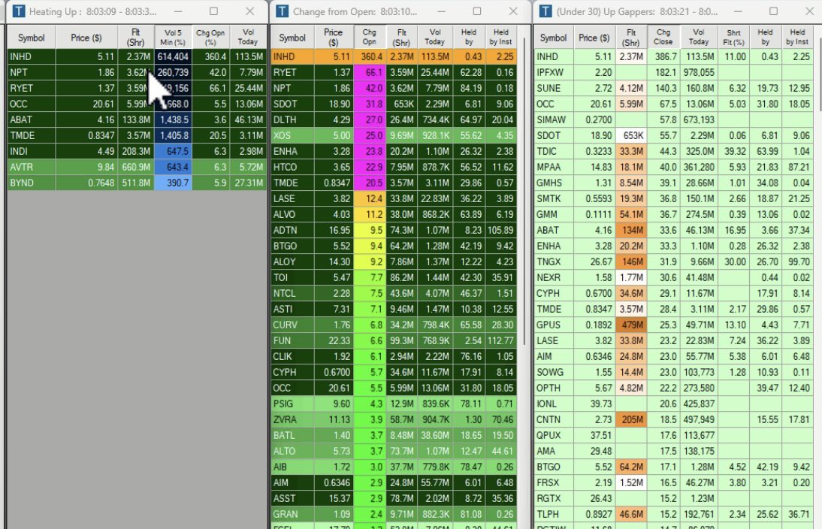Select INHD row in Change from Open window
Screen dimensions: 822x529
click(394, 56)
